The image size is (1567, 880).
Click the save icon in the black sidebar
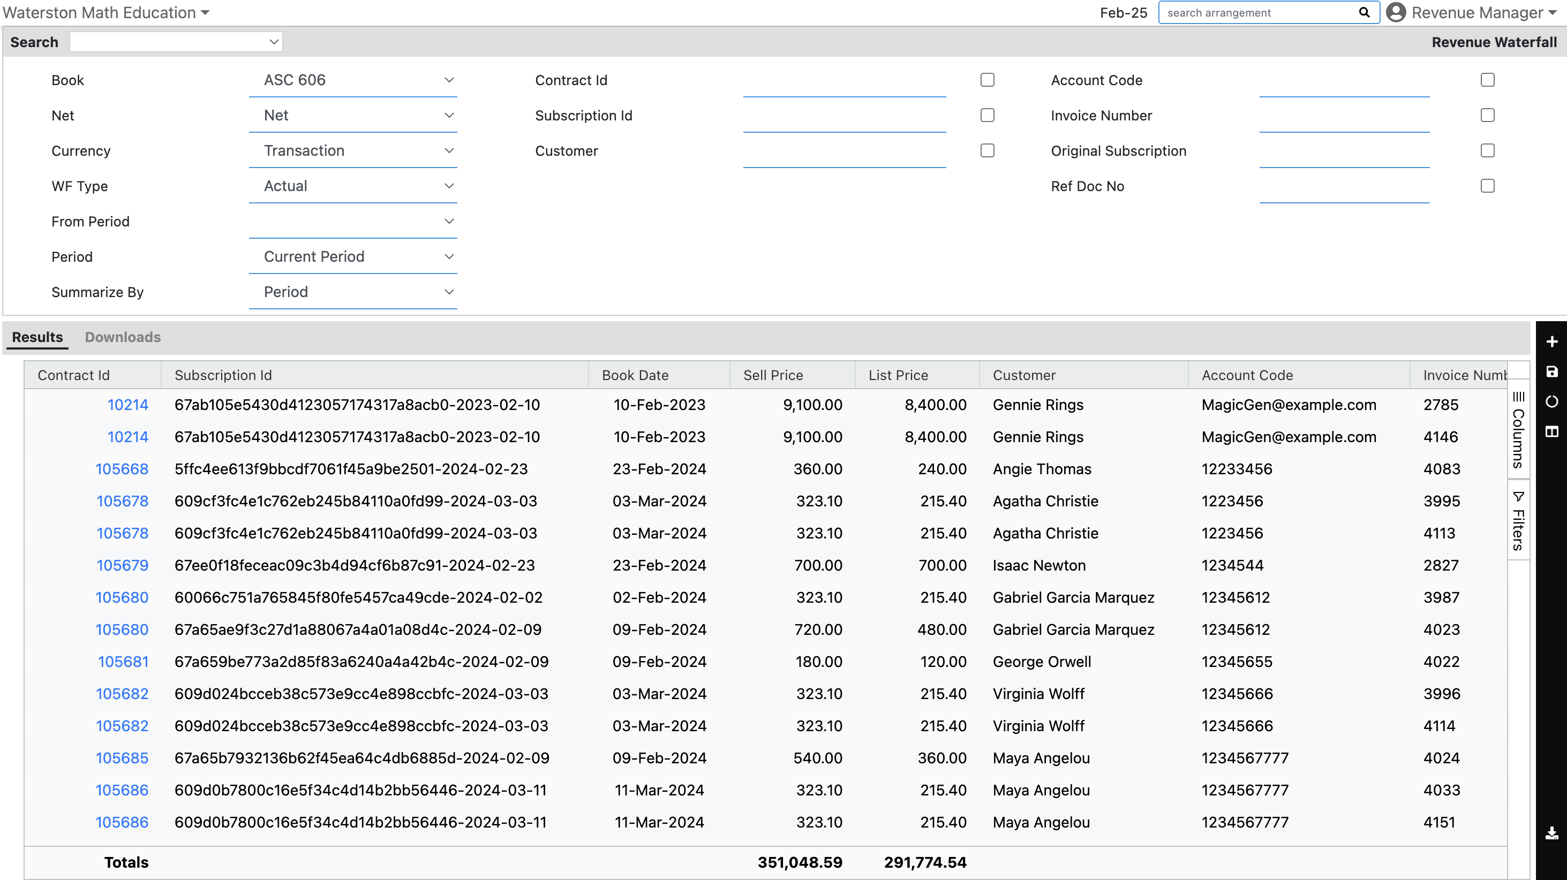tap(1552, 371)
